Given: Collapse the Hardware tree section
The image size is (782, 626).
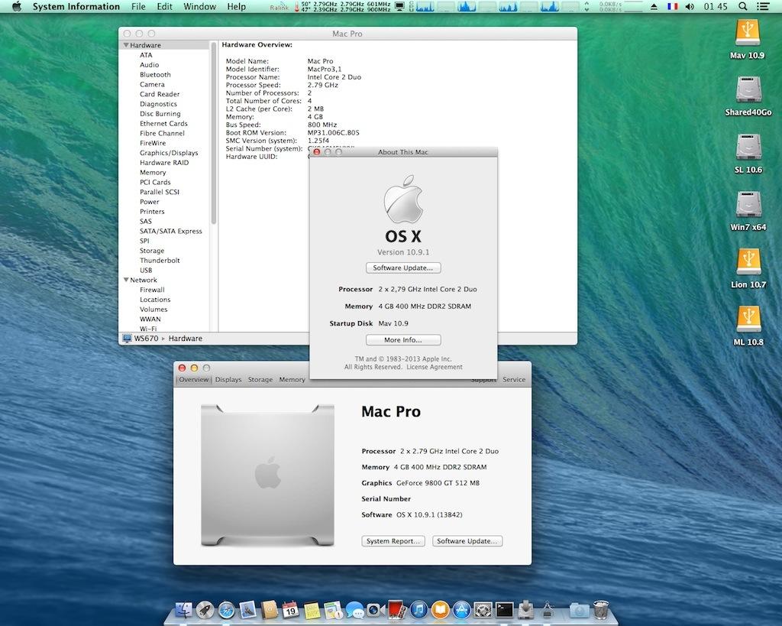Looking at the screenshot, I should (x=126, y=46).
